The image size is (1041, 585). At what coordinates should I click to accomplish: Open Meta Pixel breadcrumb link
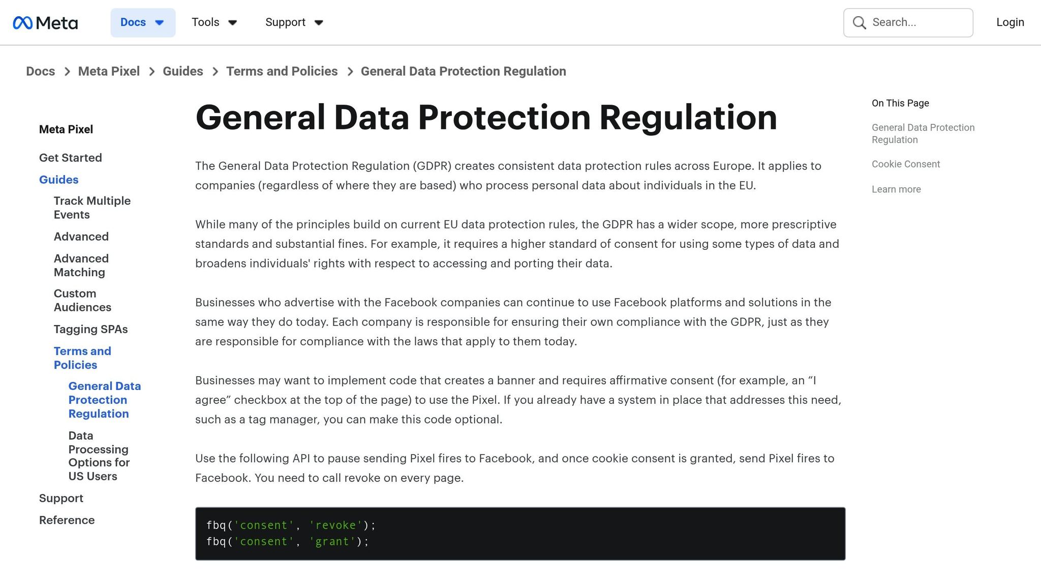click(x=109, y=71)
